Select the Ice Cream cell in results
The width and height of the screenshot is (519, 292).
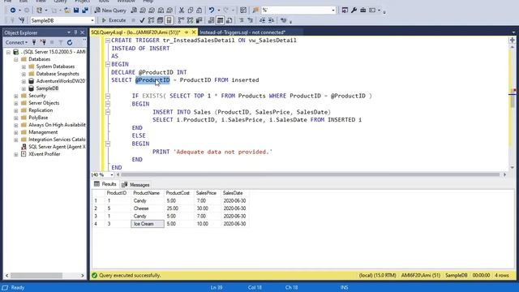(x=148, y=224)
